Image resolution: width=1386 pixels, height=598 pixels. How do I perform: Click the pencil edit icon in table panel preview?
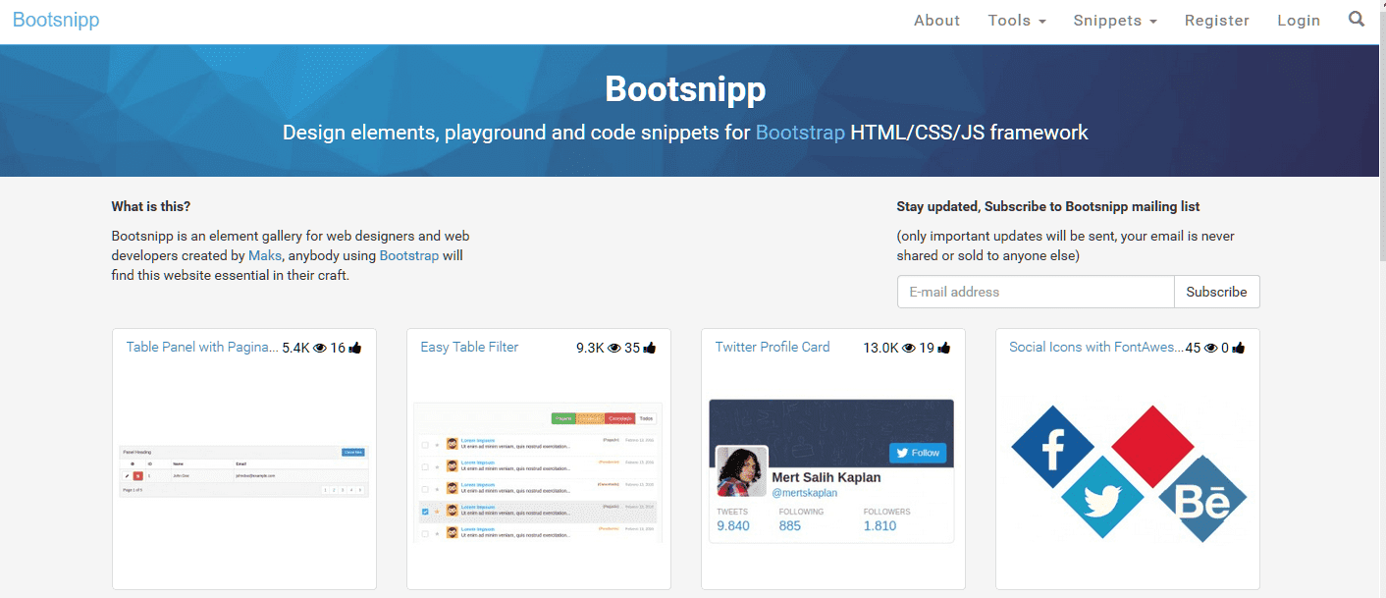(x=127, y=475)
